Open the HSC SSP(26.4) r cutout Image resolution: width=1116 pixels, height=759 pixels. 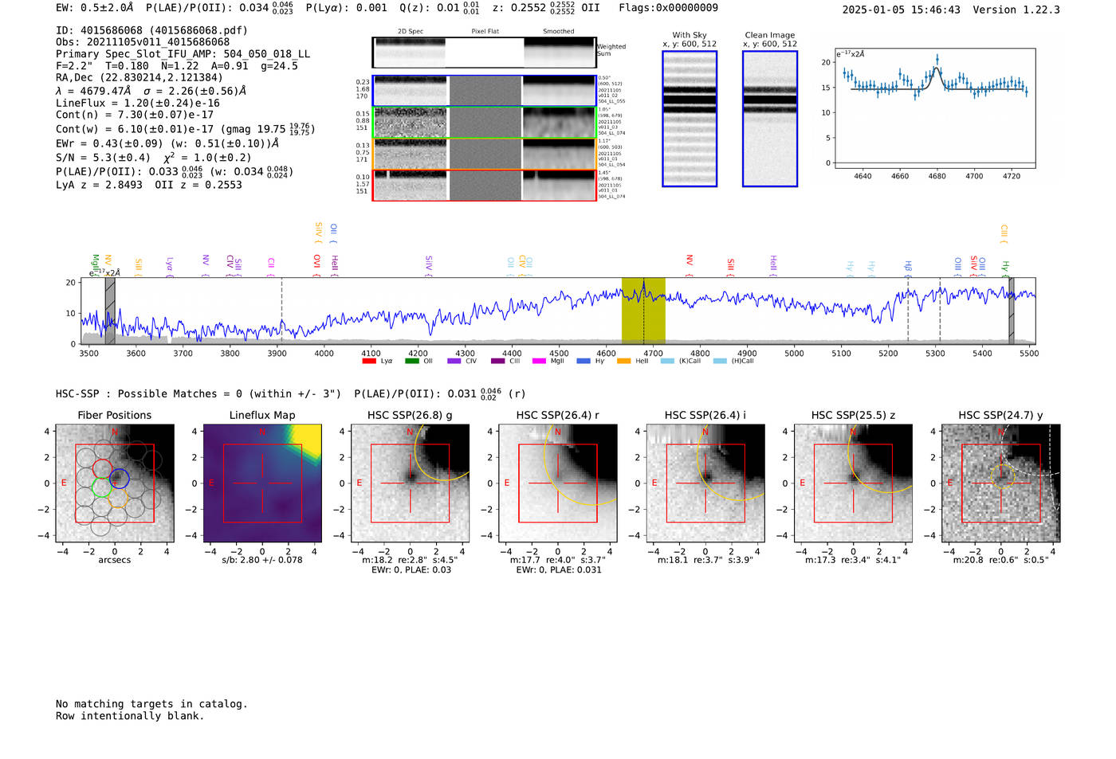558,483
